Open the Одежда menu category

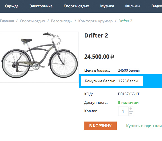pos(12,6)
